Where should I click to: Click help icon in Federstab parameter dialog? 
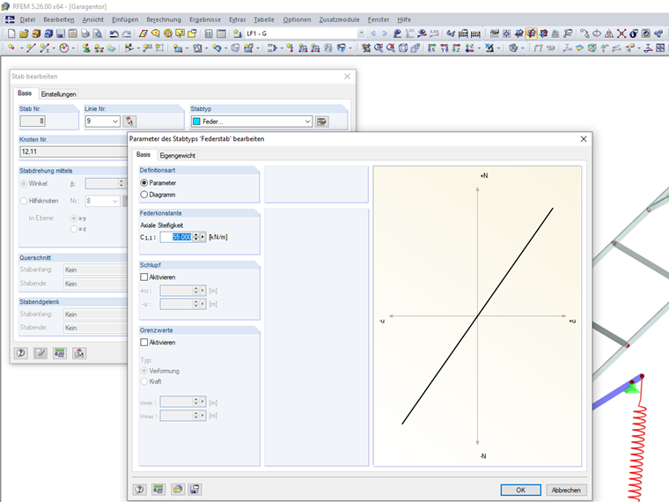point(139,489)
